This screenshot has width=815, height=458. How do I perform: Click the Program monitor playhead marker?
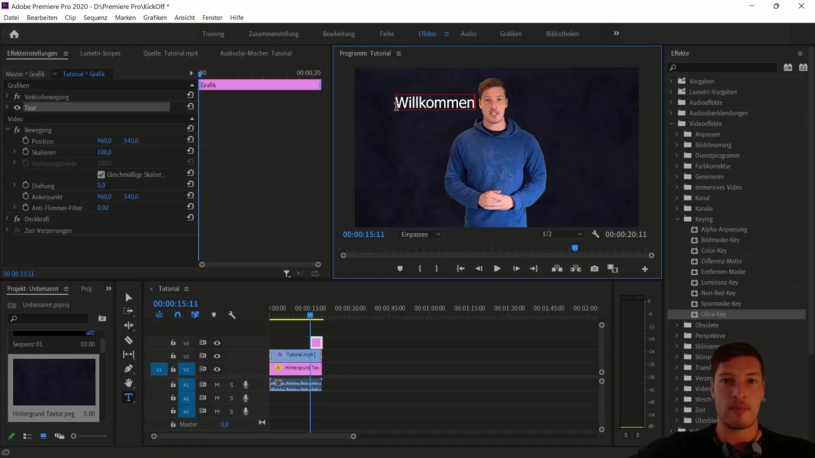(575, 248)
